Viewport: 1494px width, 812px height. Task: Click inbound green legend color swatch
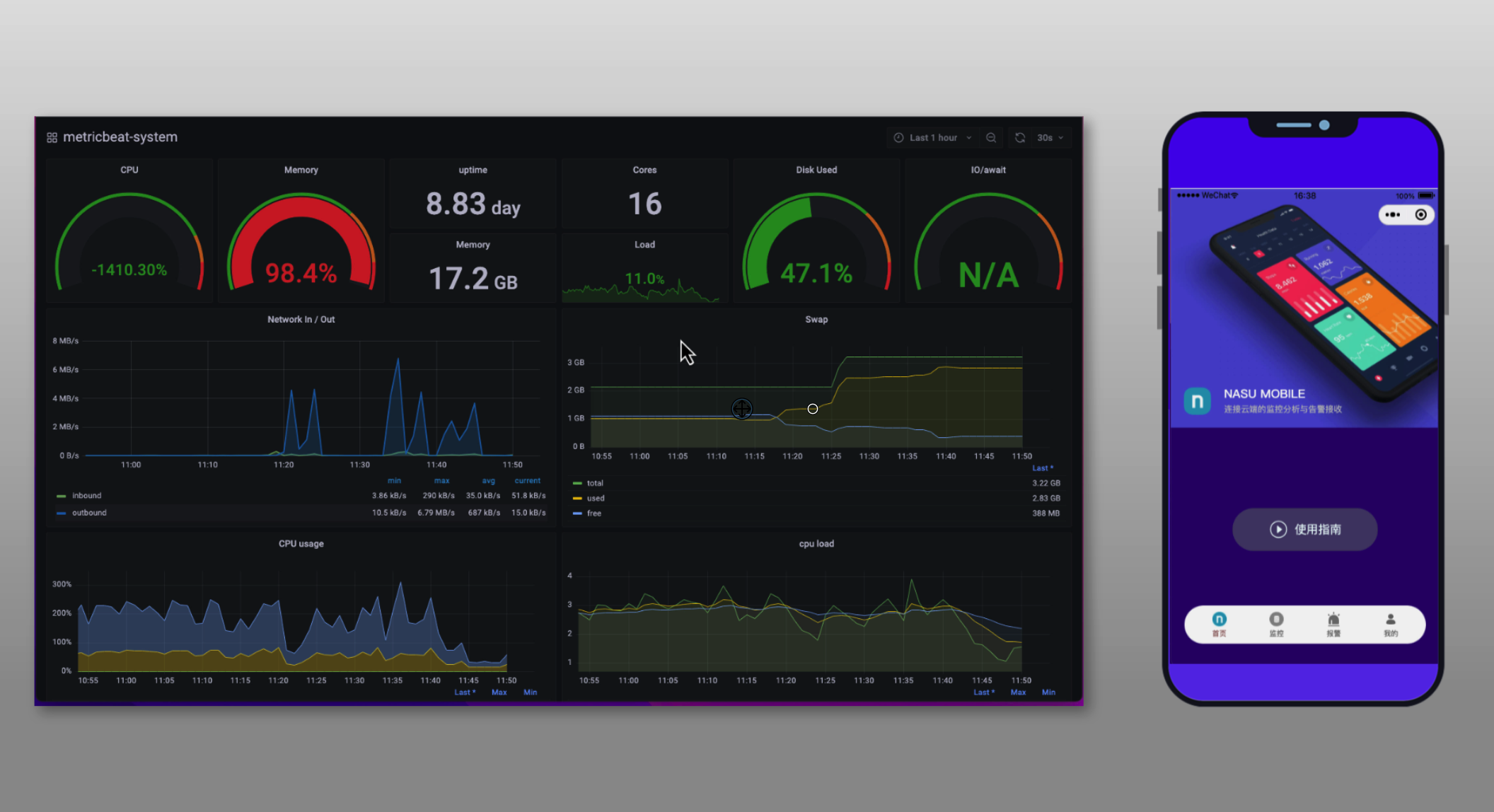point(61,496)
